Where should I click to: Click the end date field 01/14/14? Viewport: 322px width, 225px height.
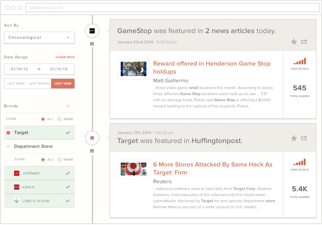pos(59,69)
